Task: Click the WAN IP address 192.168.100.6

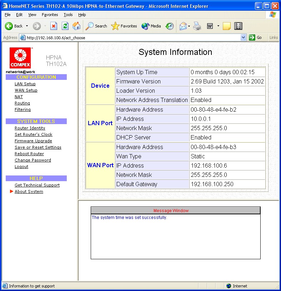Action: 209,165
